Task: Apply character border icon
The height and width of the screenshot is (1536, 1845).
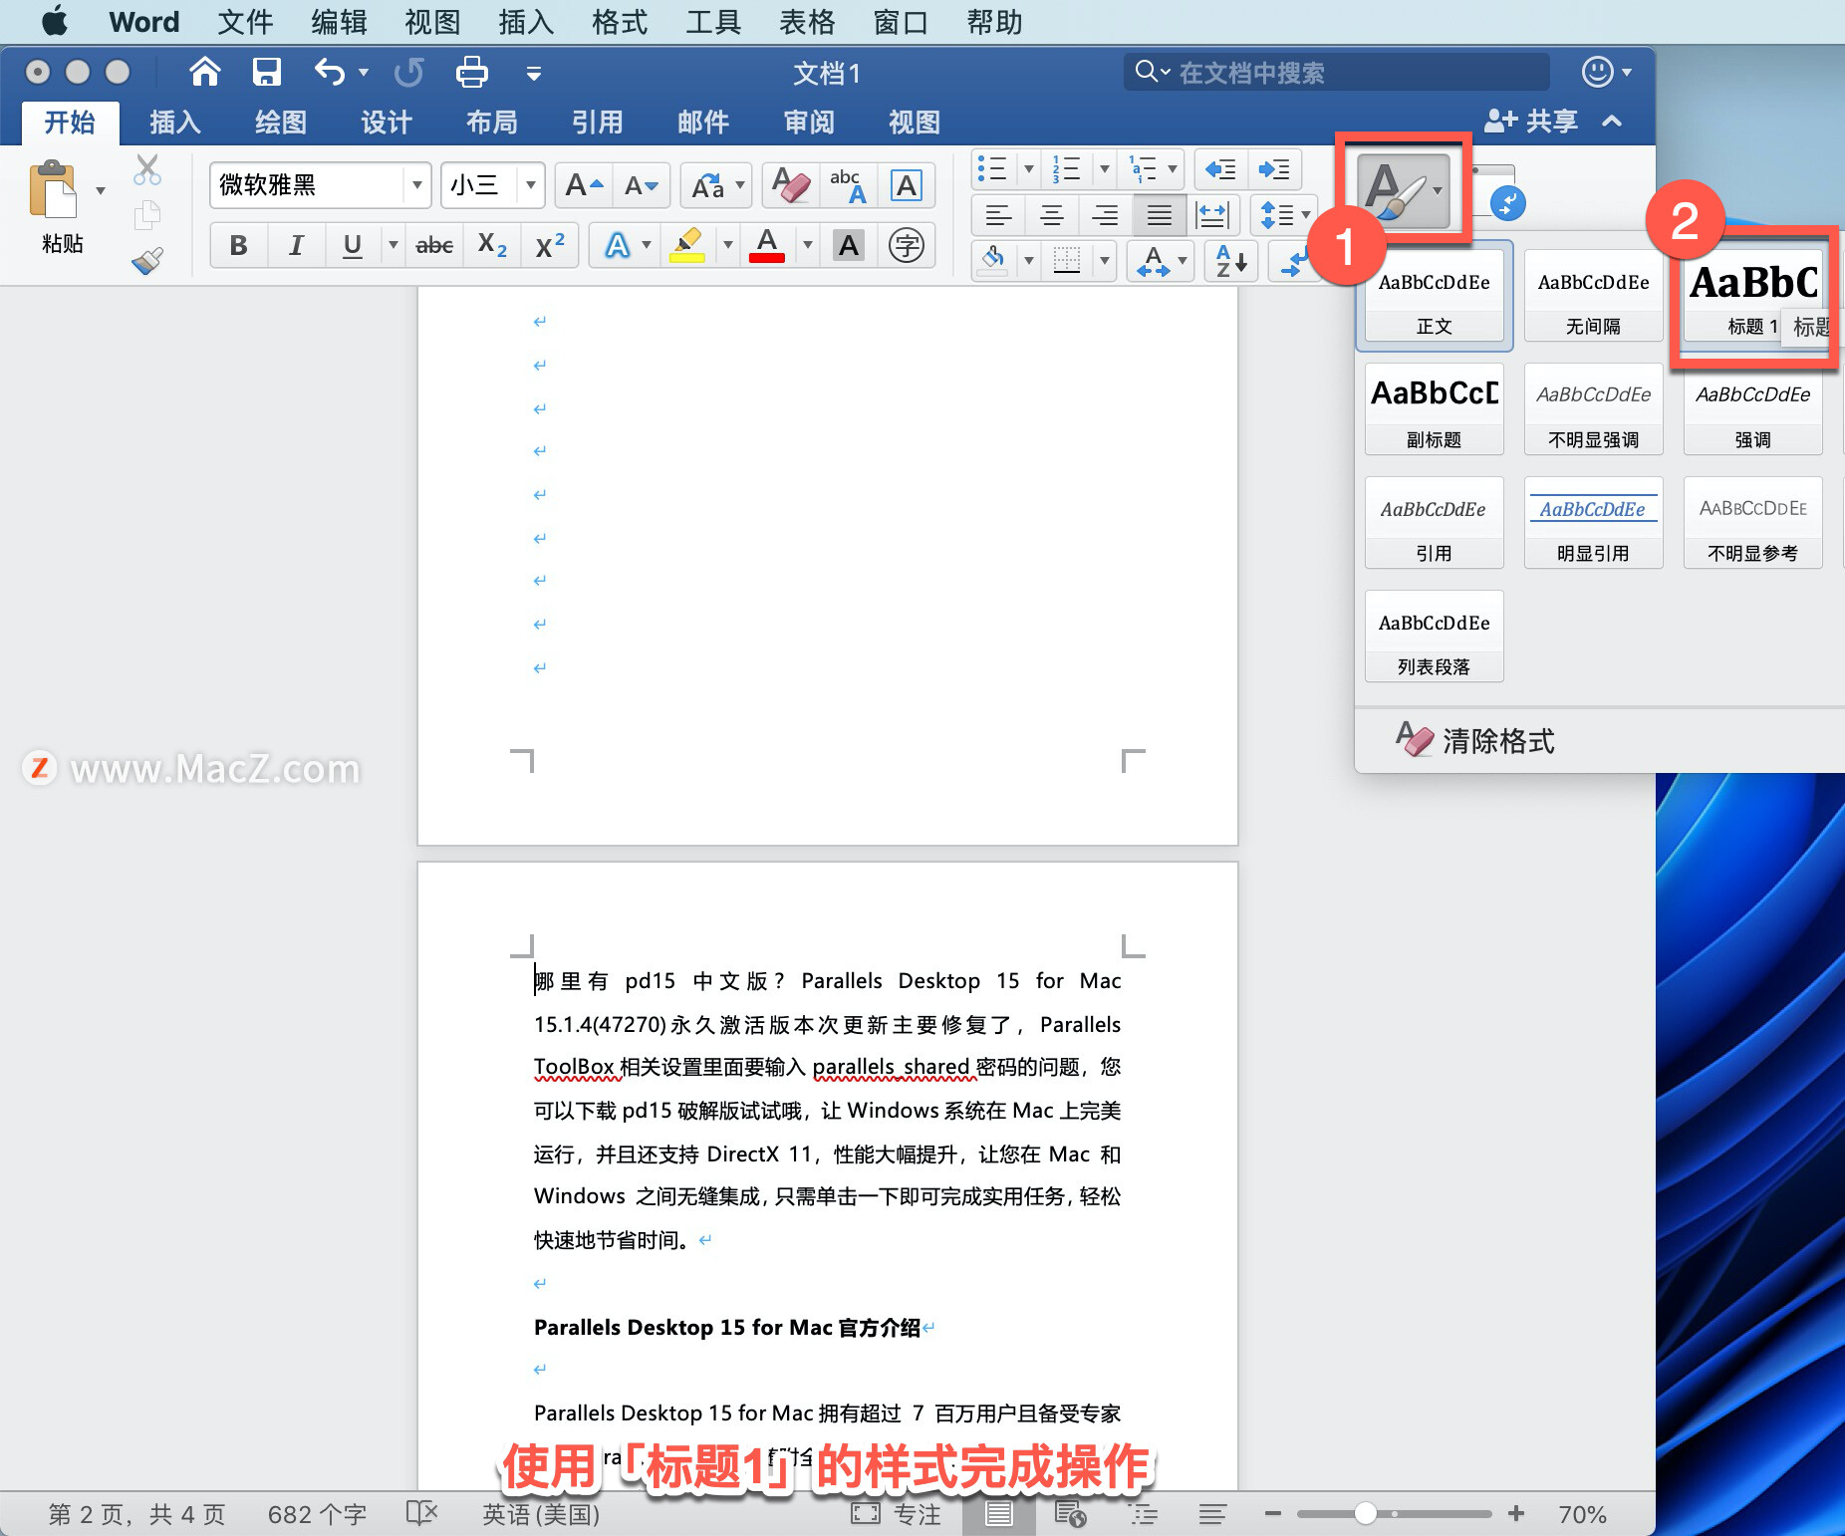Action: (x=906, y=185)
